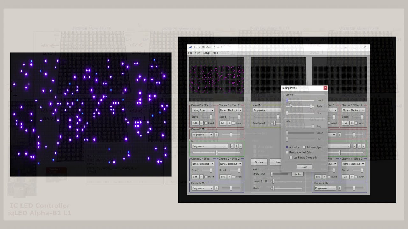Image resolution: width=408 pixels, height=229 pixels.
Task: Click the '<' arrow in the mix box above Channel 4
Action: 355,146
